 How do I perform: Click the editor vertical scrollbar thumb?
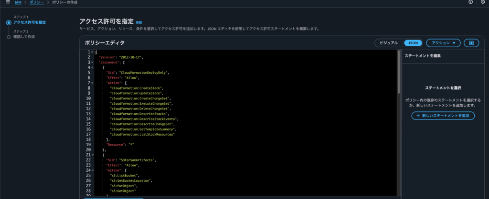tap(399, 71)
